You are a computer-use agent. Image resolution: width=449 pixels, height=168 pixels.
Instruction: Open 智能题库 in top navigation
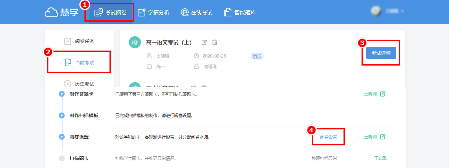point(240,13)
